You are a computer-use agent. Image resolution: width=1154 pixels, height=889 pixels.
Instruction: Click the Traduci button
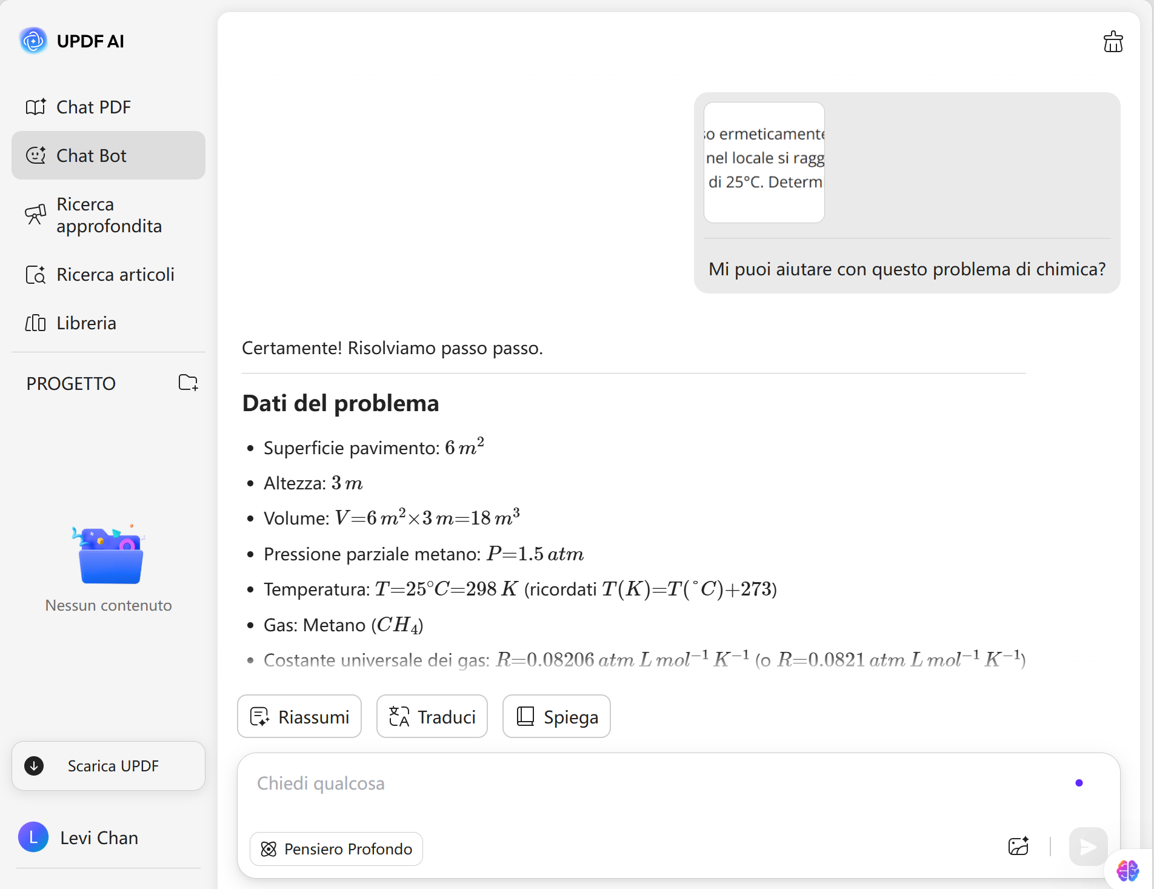click(432, 717)
